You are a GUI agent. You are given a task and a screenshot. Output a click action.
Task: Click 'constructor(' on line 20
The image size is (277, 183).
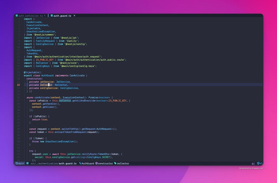coord(34,79)
